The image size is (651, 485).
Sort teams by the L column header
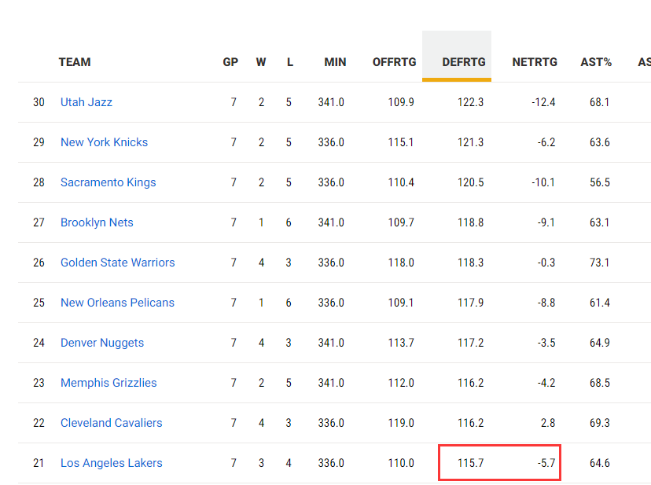point(290,62)
